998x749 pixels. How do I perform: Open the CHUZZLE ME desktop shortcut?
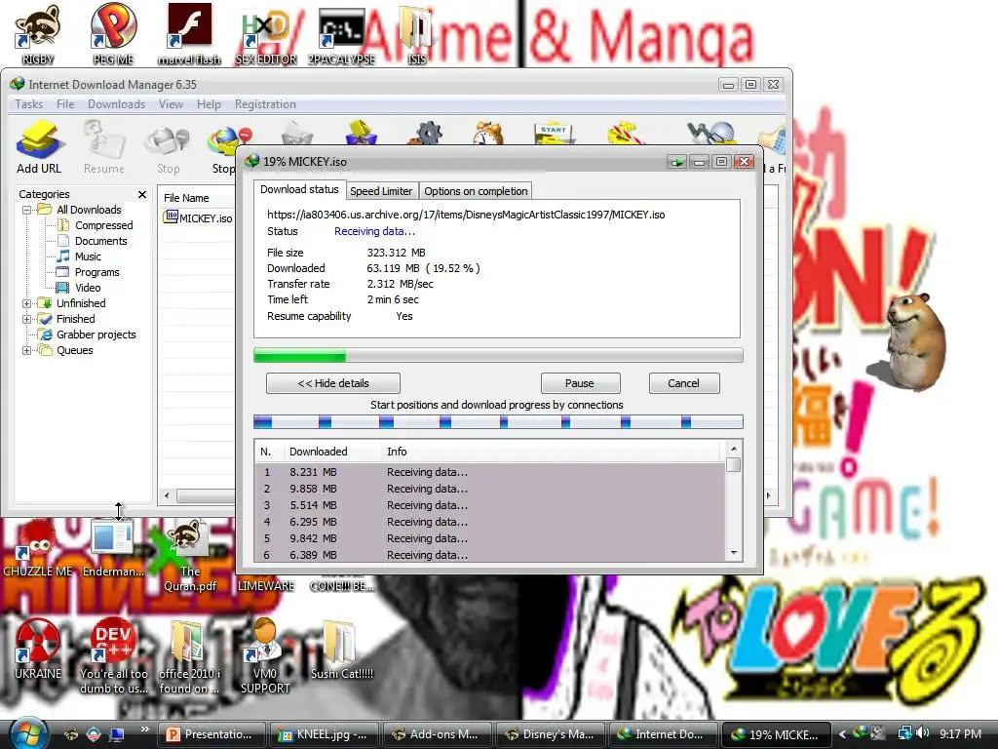38,548
